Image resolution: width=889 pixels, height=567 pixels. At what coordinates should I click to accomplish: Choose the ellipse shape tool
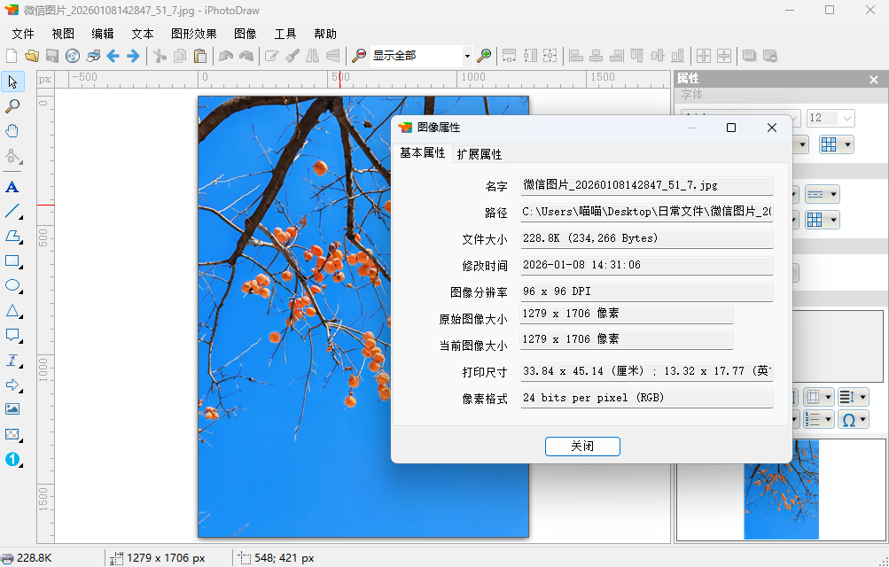(x=12, y=286)
